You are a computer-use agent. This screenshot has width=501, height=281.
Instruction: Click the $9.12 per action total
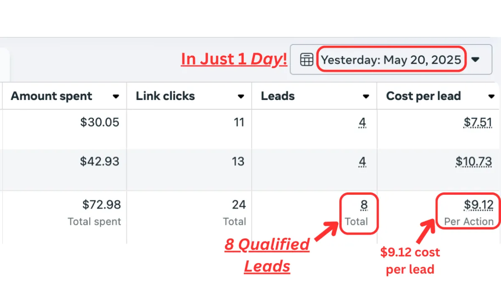coord(479,205)
